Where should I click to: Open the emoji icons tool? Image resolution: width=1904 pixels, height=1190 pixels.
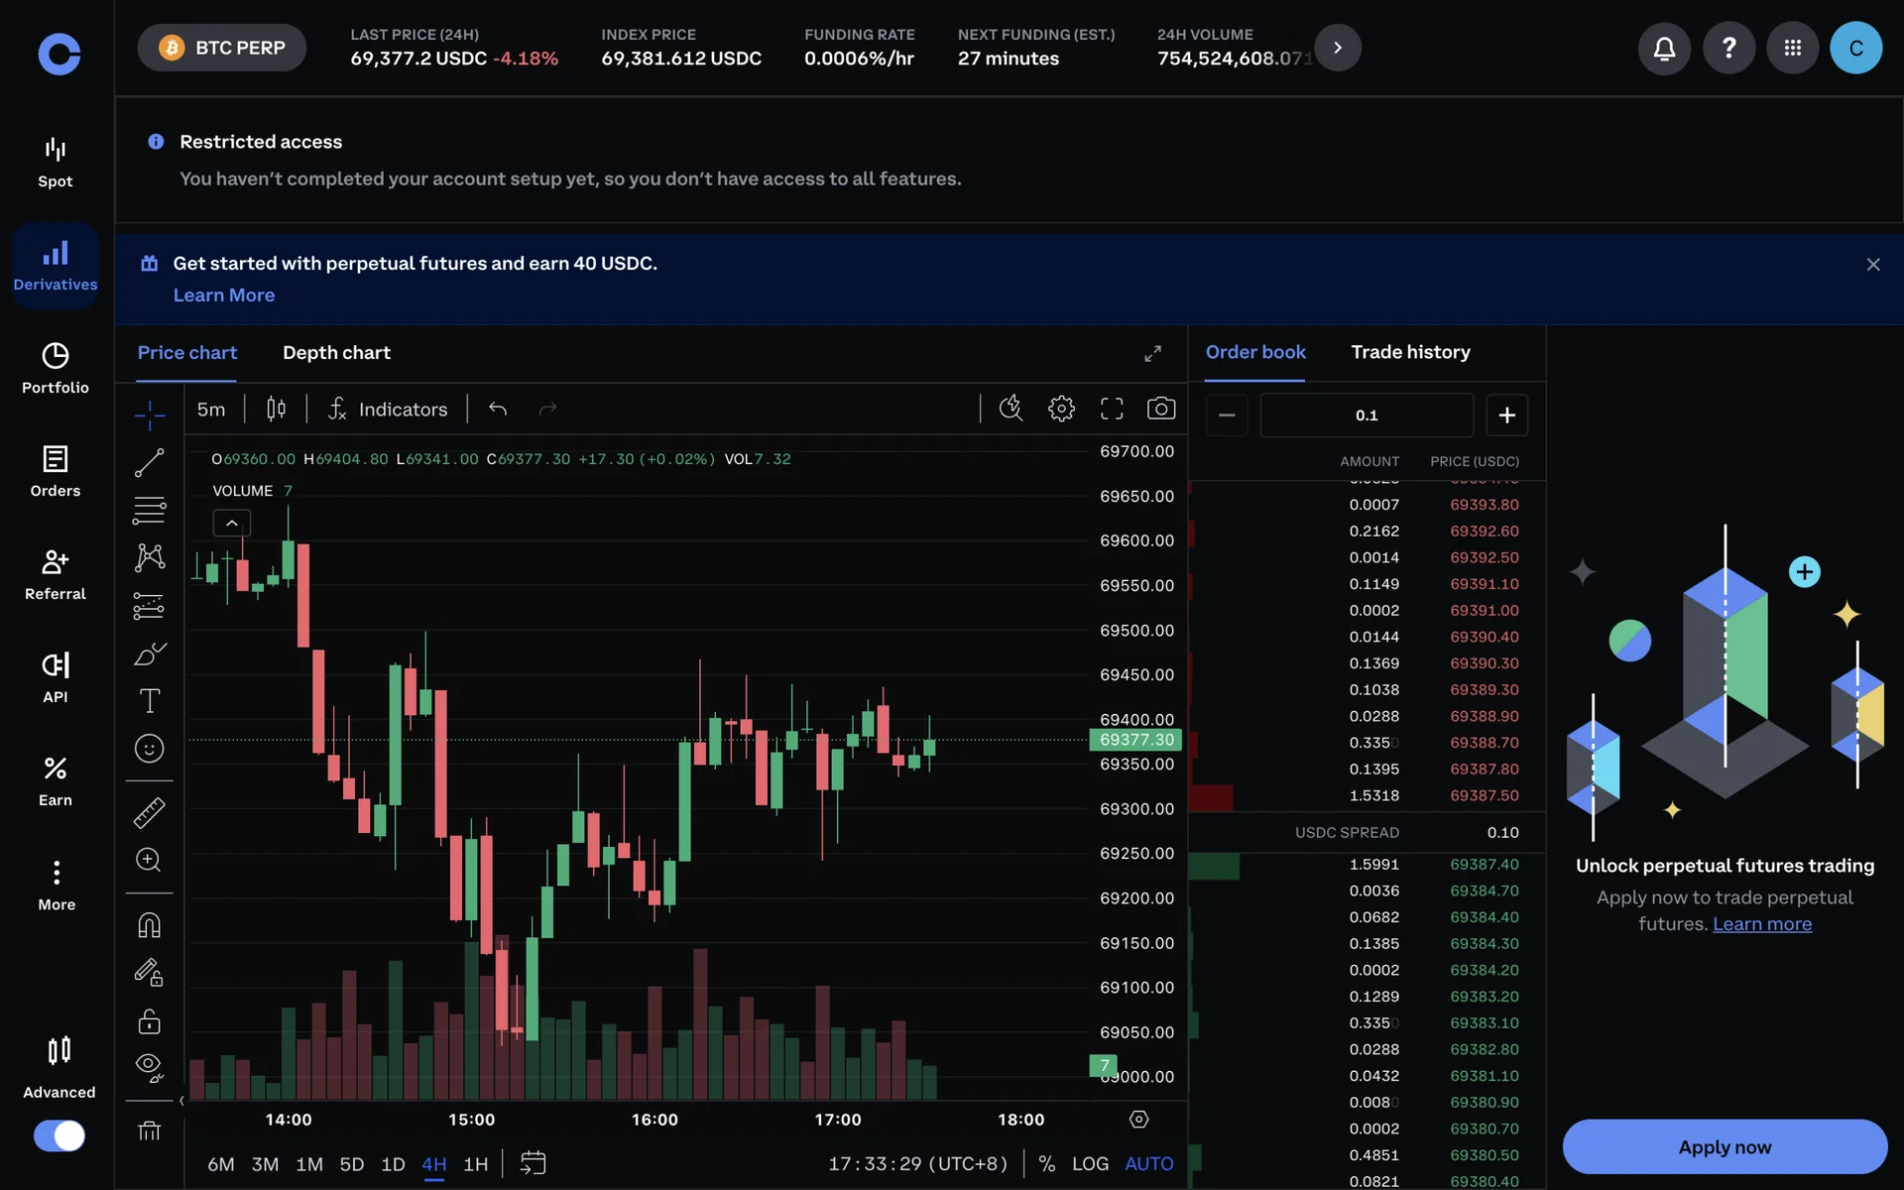pos(150,749)
